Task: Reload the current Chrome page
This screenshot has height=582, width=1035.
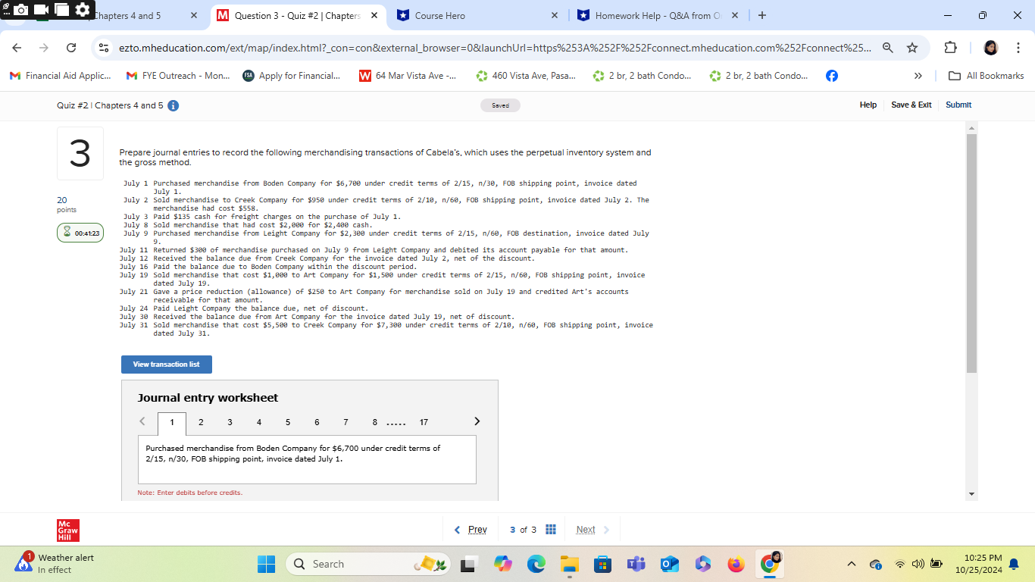Action: (71, 48)
